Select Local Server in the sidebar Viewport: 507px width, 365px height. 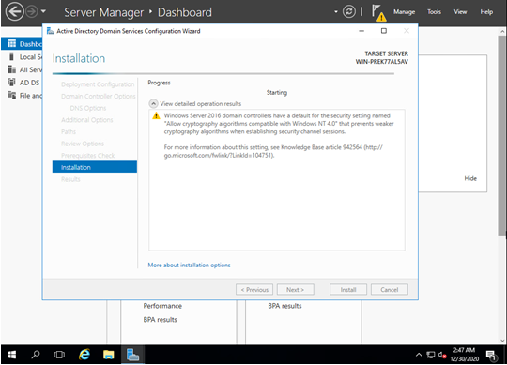point(22,57)
